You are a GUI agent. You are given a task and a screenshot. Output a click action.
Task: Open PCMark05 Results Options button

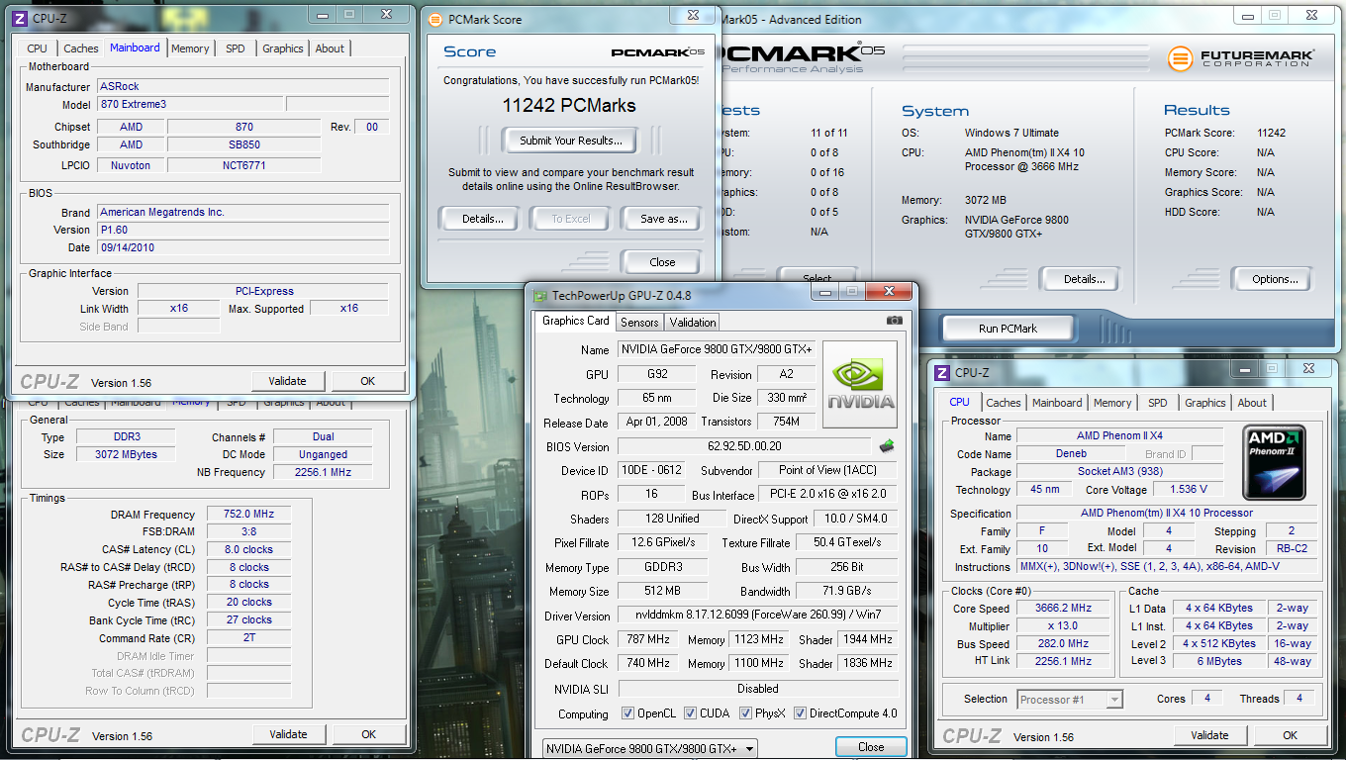[1275, 279]
